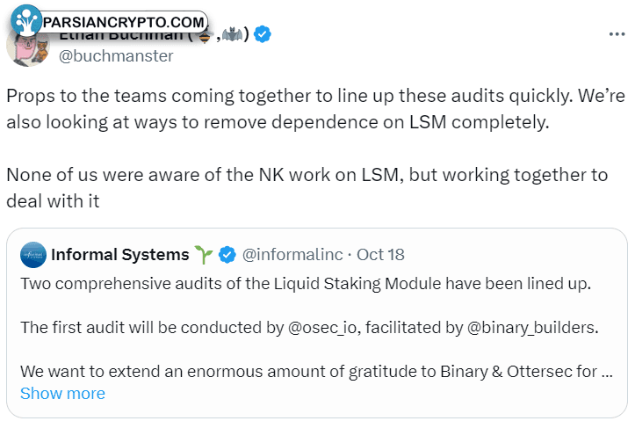The image size is (635, 421).
Task: Click the PARSIANCRYPTO.COM watermark label
Action: pyautogui.click(x=123, y=21)
